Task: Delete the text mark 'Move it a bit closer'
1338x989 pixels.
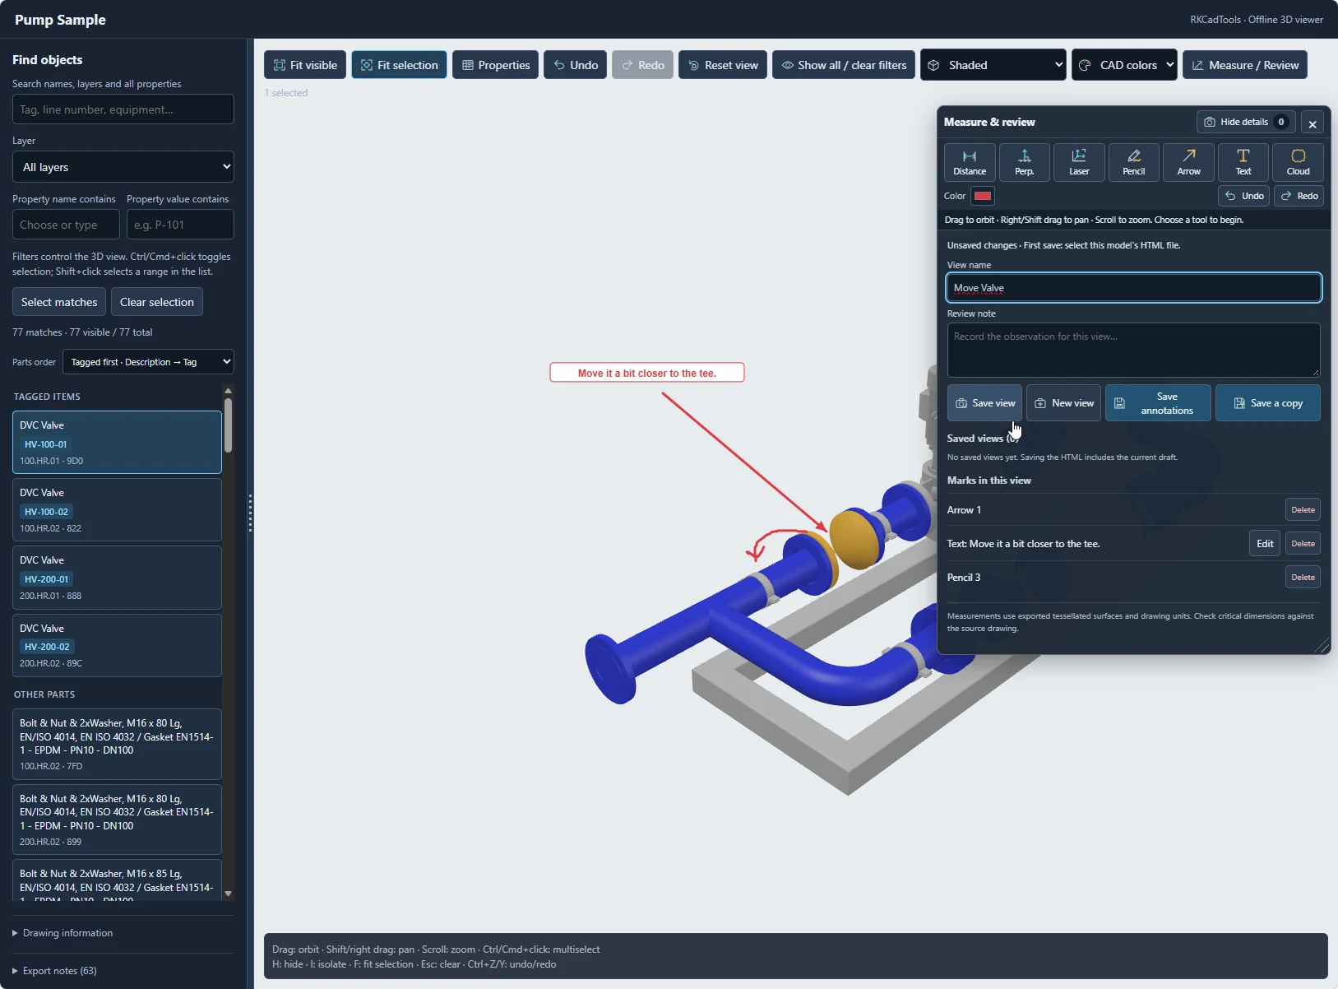Action: 1303,544
